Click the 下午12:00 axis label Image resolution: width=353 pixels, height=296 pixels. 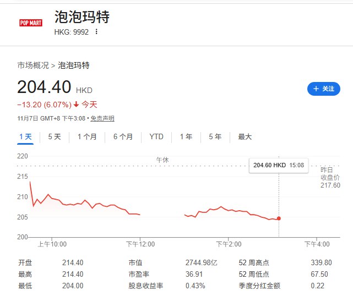140,244
